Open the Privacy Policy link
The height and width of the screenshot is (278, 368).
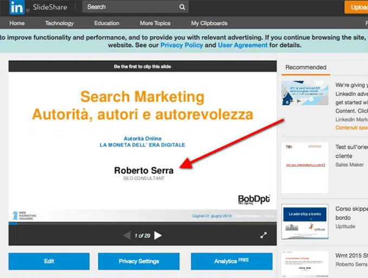tap(182, 45)
